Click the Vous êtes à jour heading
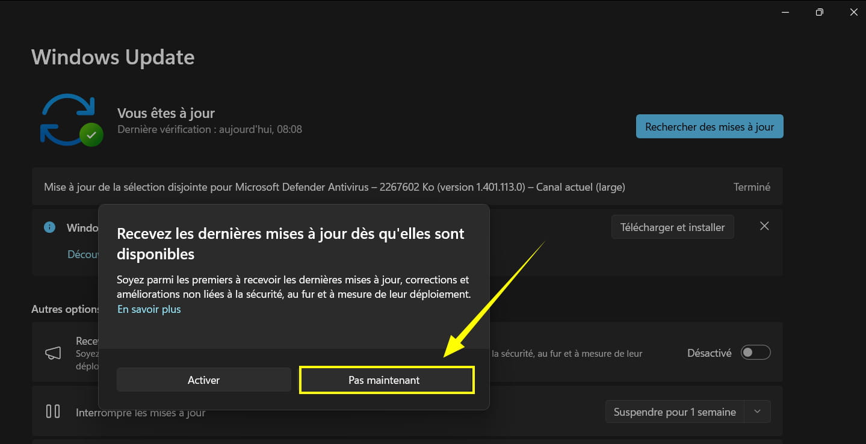866x444 pixels. [166, 113]
